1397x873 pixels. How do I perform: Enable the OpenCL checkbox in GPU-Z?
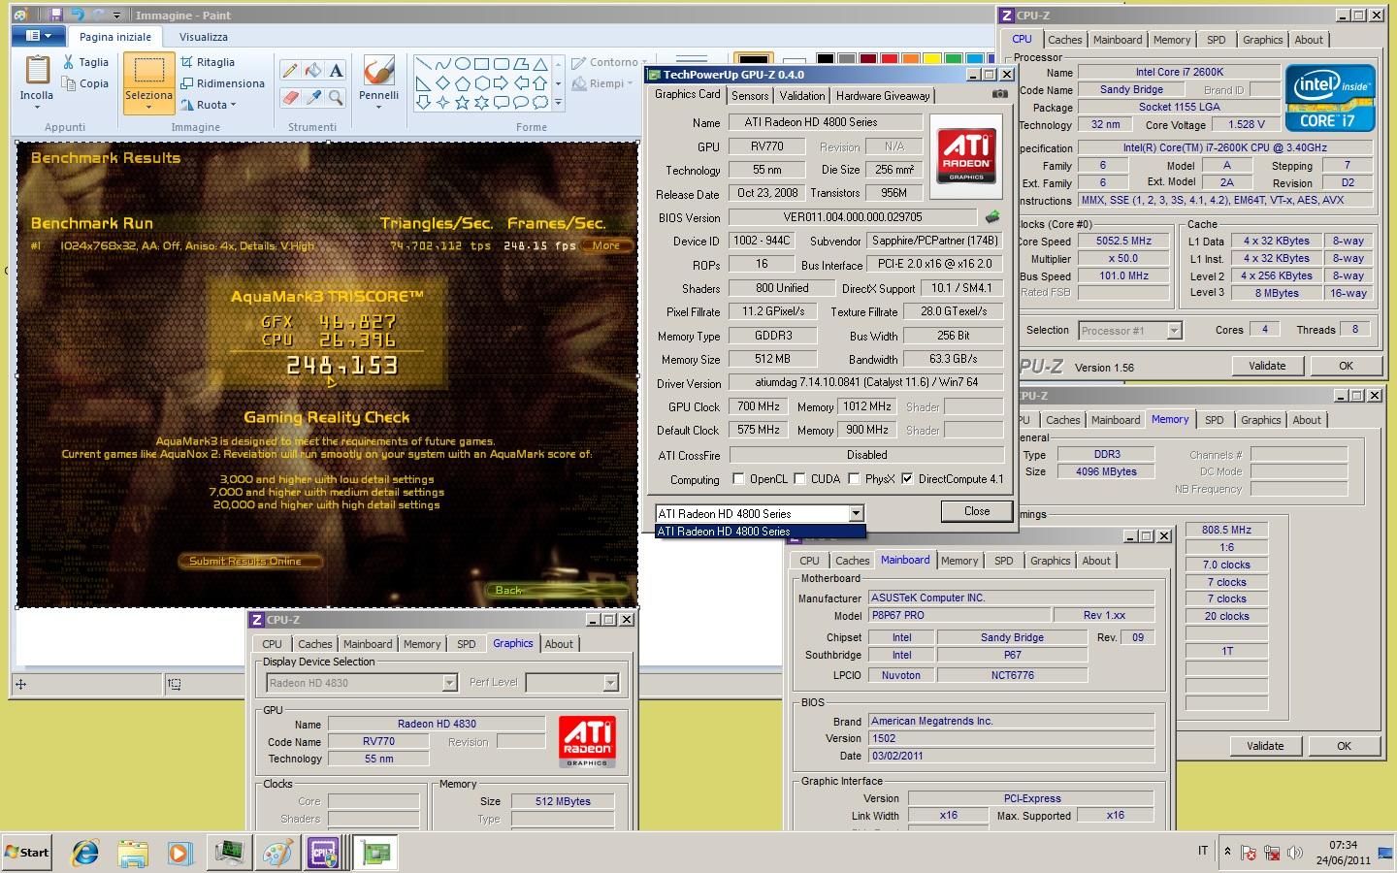tap(739, 478)
